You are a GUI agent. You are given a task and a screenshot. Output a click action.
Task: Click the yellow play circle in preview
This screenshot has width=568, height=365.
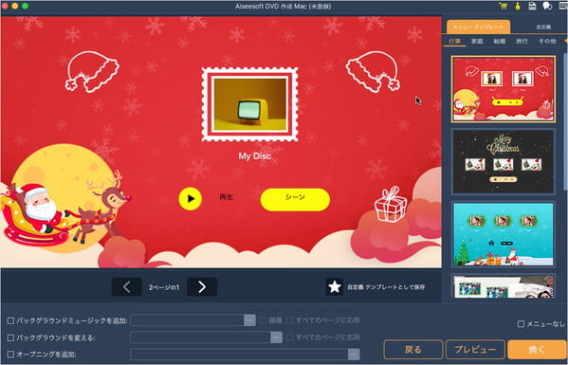(191, 198)
